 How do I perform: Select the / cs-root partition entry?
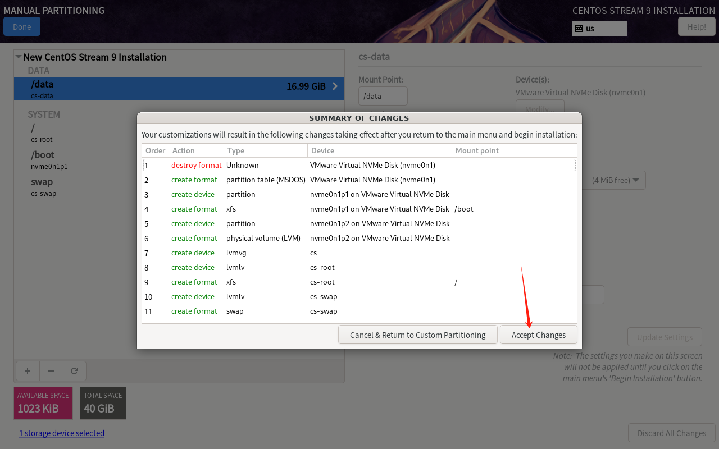tap(179, 133)
